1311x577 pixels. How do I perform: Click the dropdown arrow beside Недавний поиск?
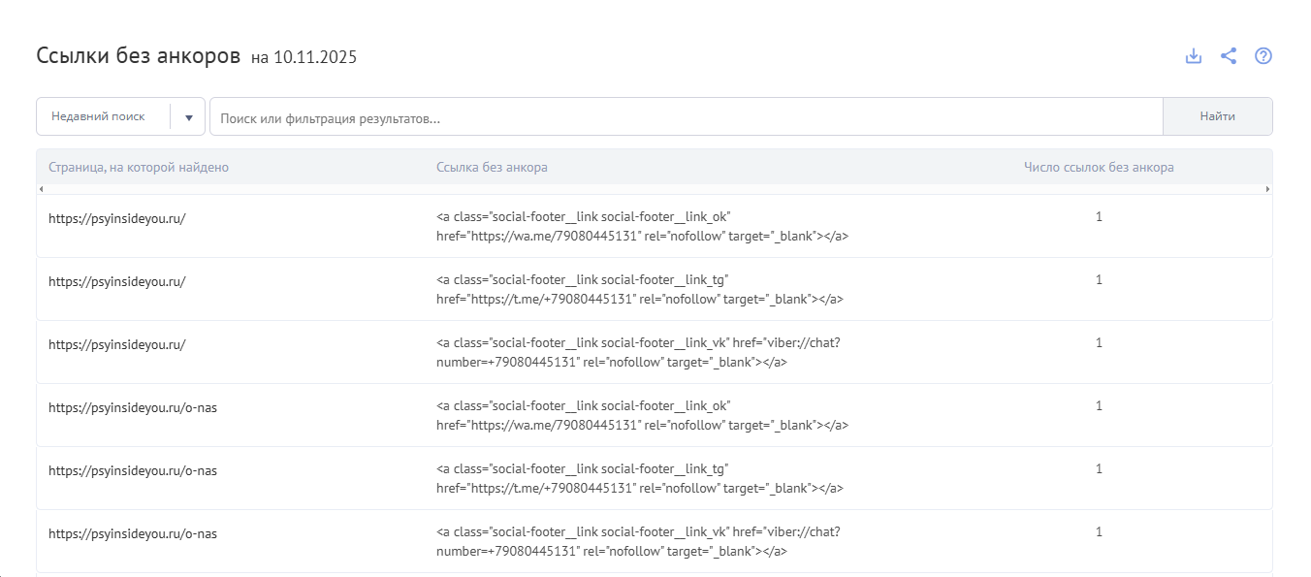pyautogui.click(x=189, y=117)
